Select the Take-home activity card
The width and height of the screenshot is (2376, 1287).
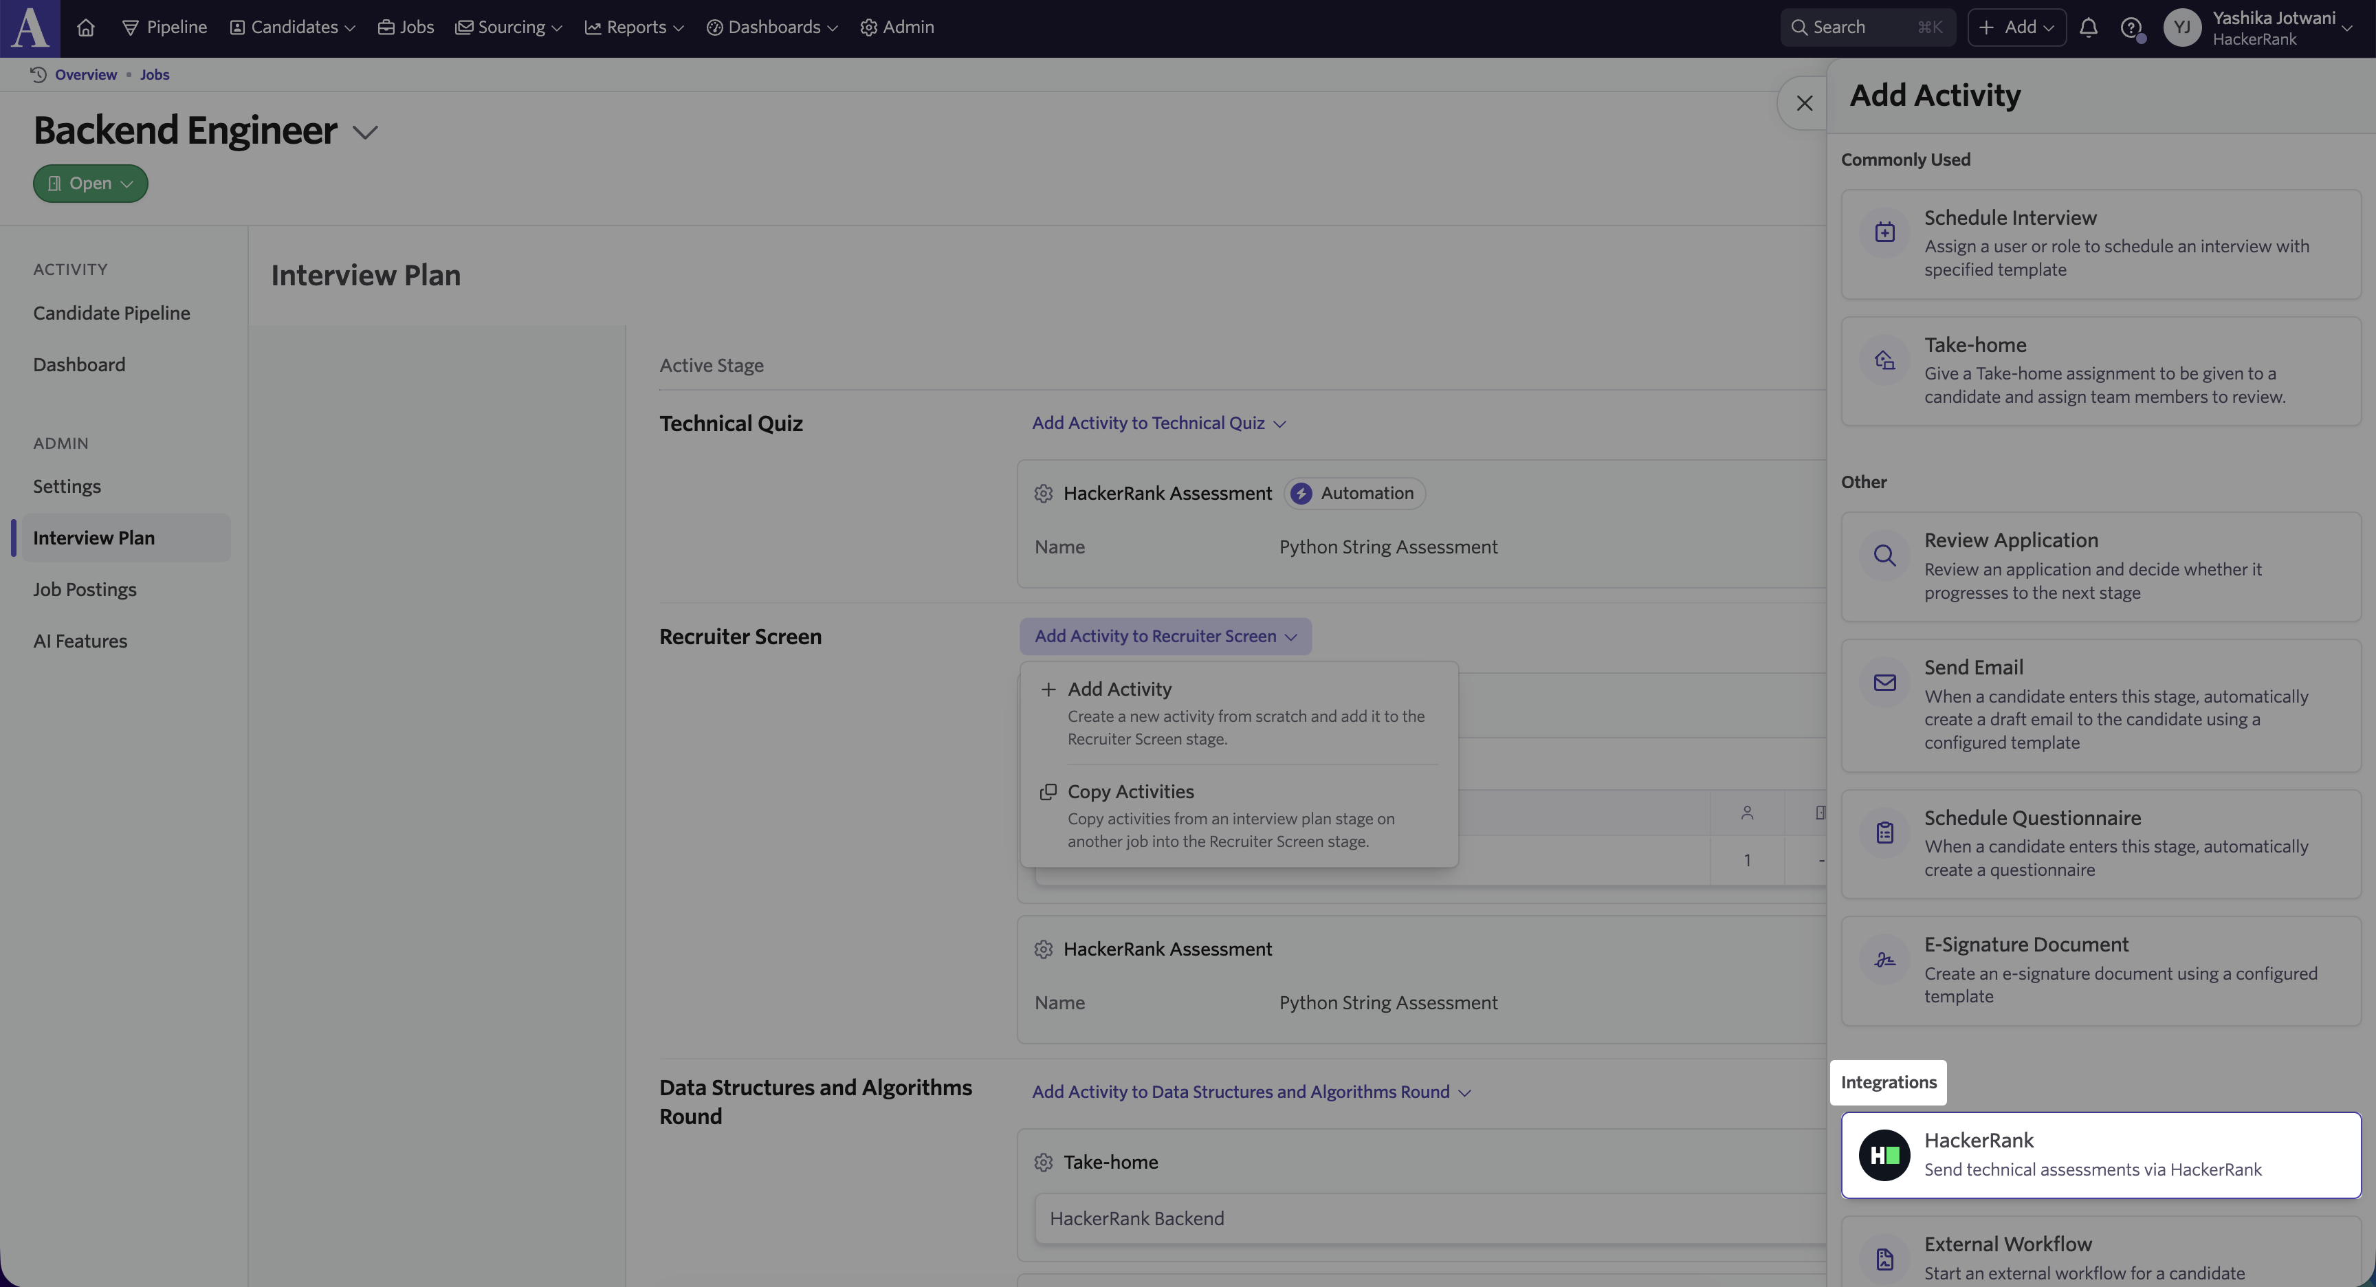(2100, 371)
